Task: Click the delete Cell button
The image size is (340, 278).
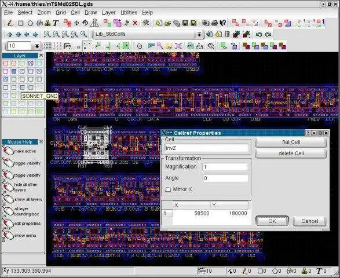Action: click(291, 153)
